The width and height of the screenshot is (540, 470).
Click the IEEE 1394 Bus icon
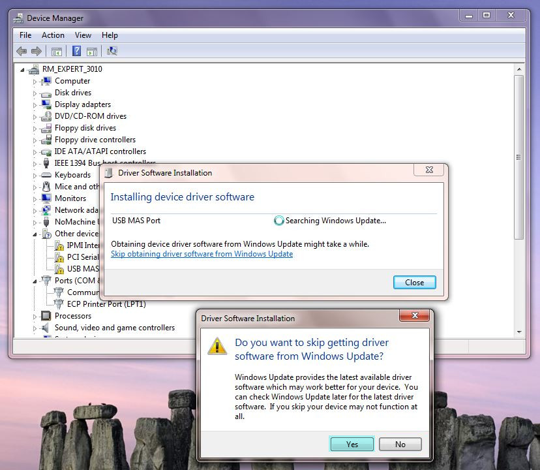(x=46, y=163)
